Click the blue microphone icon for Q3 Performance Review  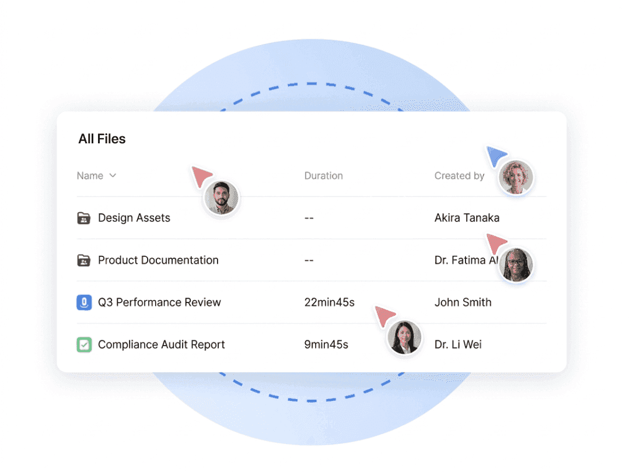click(84, 302)
